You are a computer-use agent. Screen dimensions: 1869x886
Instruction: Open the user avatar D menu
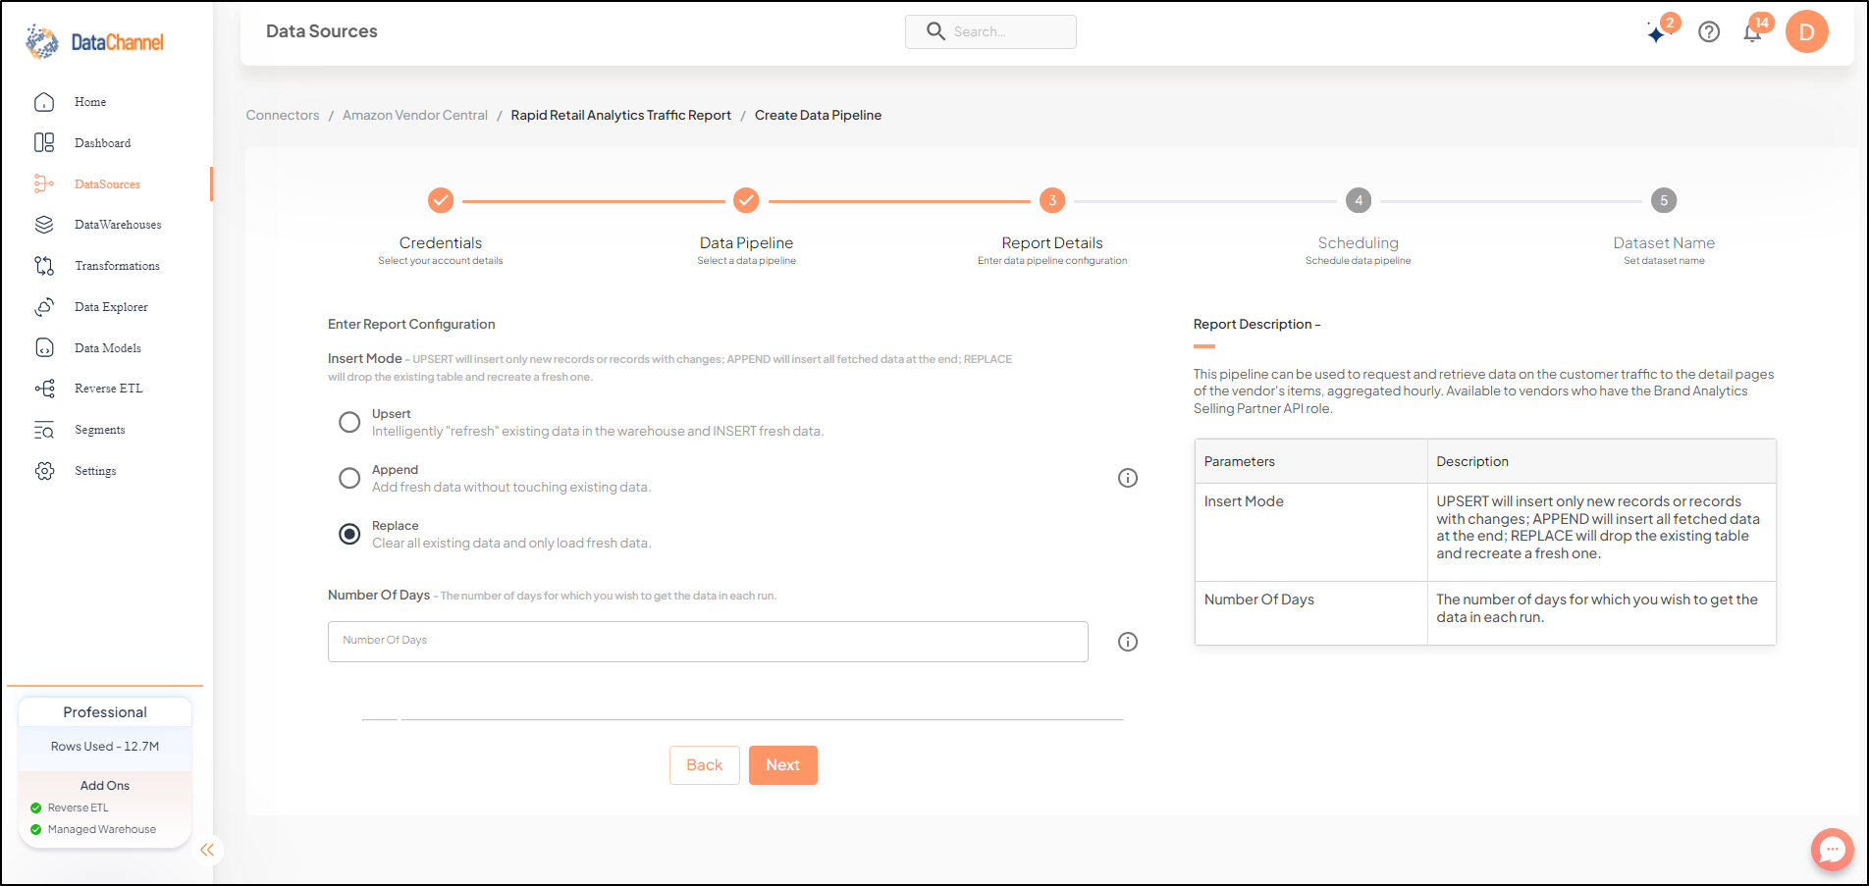[x=1807, y=32]
